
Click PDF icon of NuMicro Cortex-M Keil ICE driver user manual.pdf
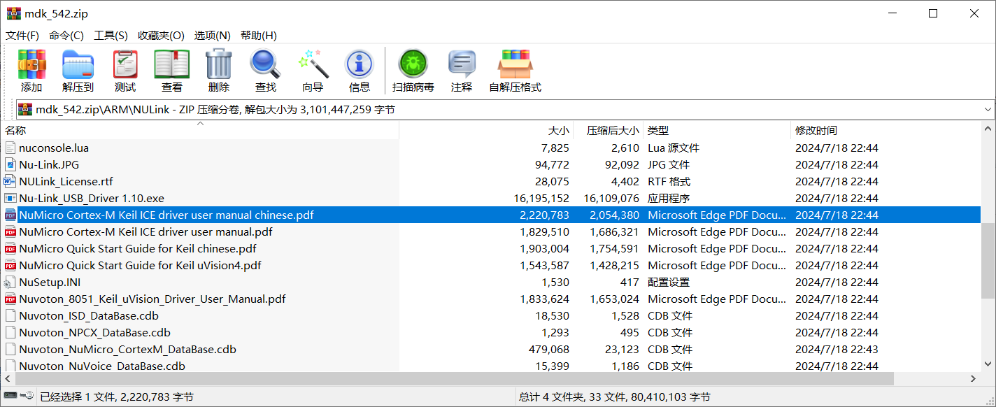(10, 231)
